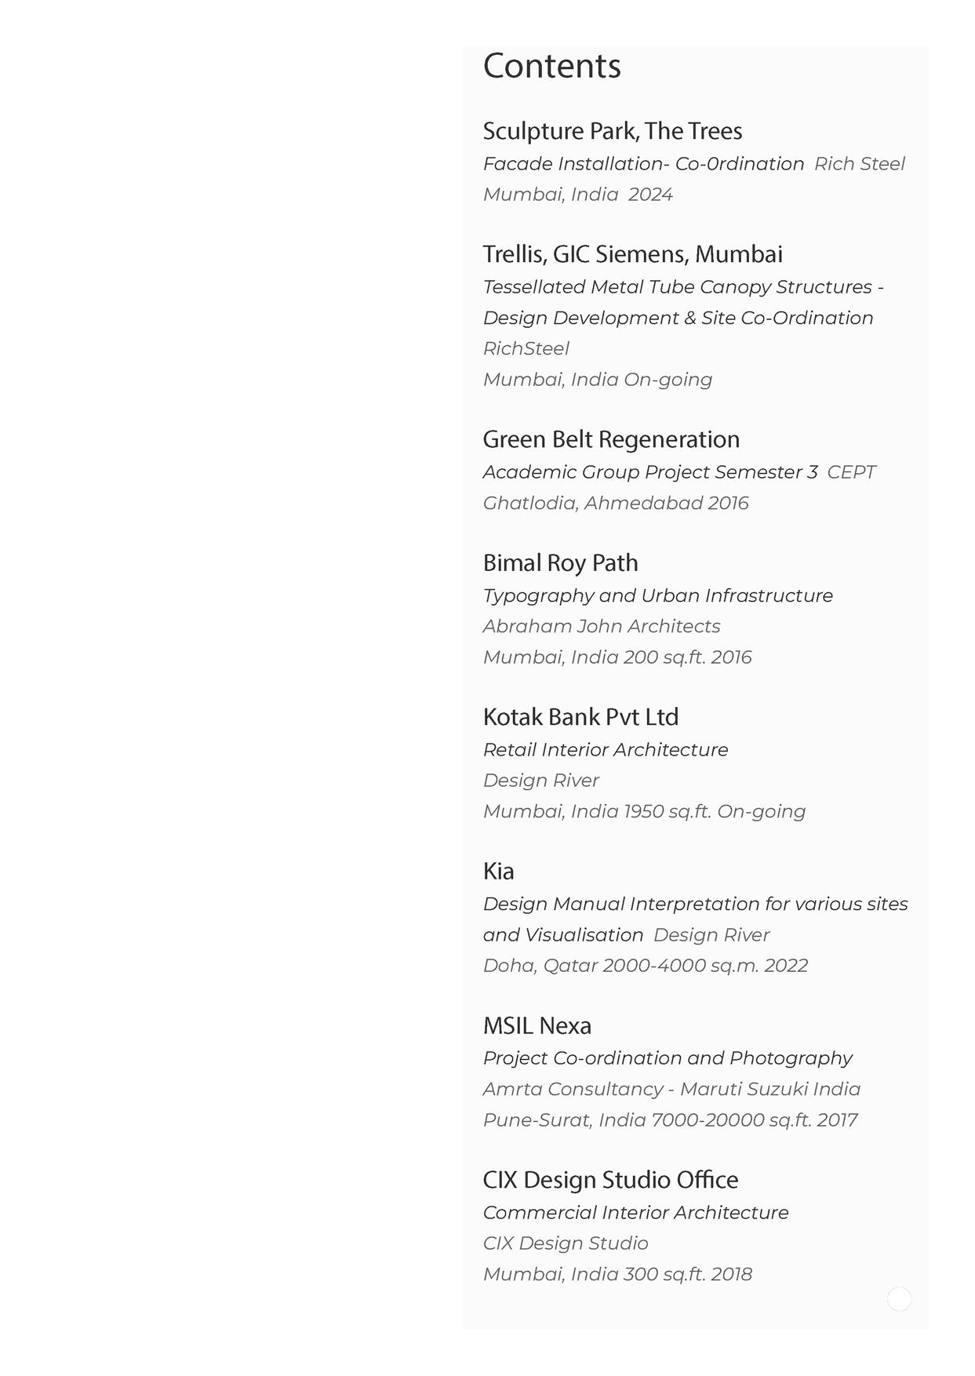The height and width of the screenshot is (1376, 975).
Task: Click the Contents heading
Action: coord(551,66)
